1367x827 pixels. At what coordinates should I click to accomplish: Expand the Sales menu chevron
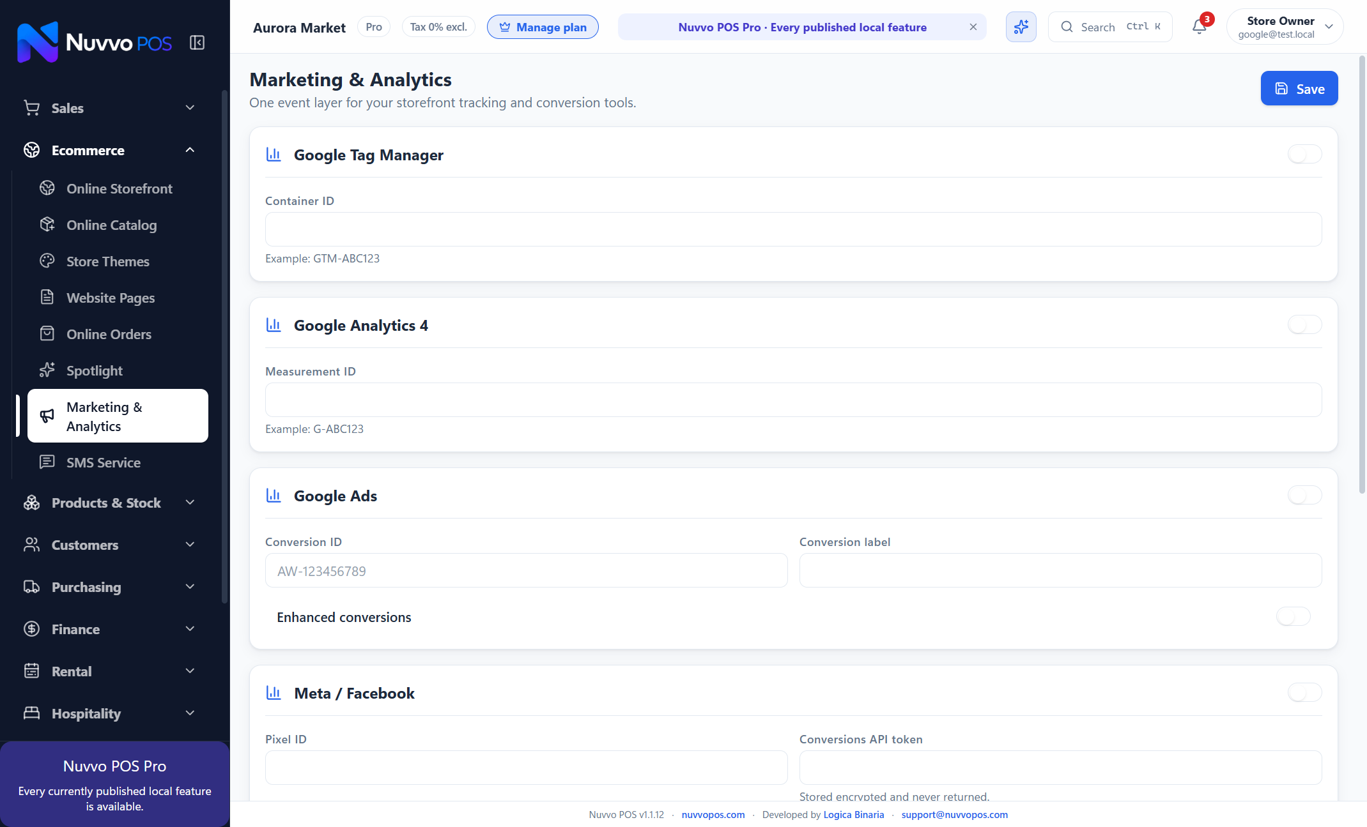pos(190,108)
